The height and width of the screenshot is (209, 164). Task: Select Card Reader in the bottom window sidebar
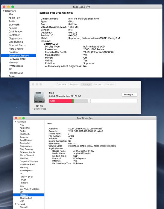[x=26, y=140]
